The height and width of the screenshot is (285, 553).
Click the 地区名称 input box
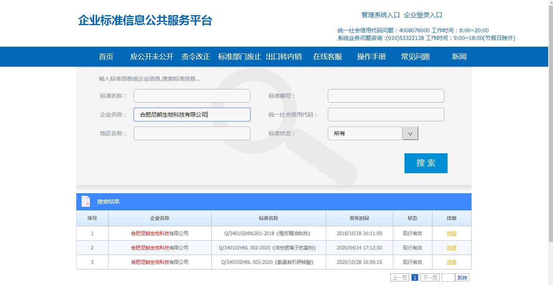pos(192,133)
